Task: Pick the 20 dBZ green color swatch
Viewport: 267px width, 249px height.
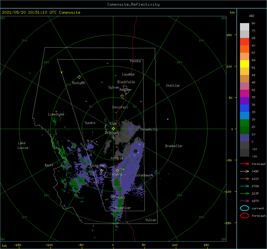Action: pos(244,123)
